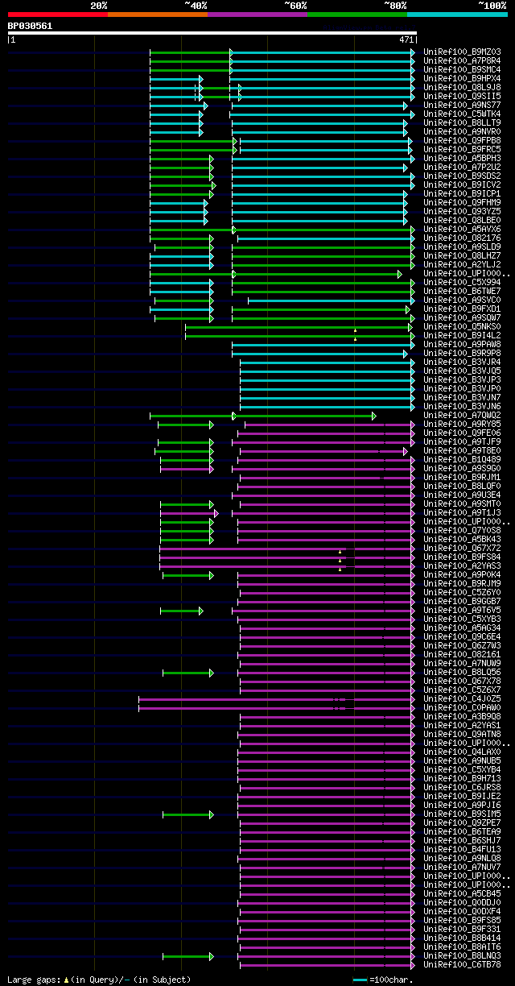
Task: Select the UniRef100_A5AVX6 label
Action: pyautogui.click(x=462, y=230)
